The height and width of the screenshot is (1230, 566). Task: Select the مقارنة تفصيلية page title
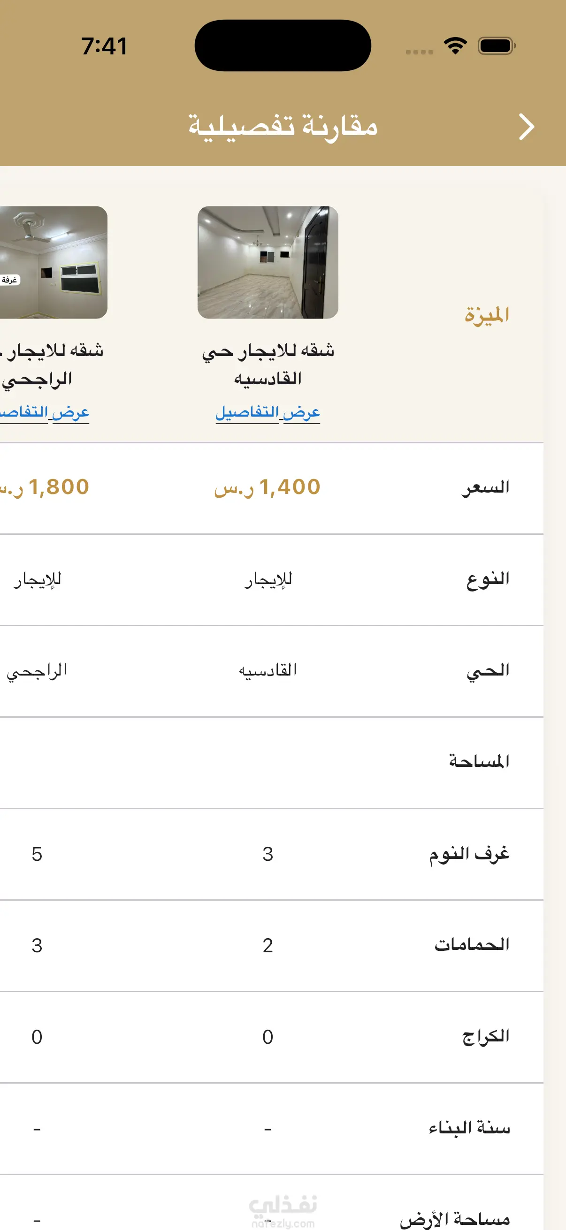click(283, 127)
